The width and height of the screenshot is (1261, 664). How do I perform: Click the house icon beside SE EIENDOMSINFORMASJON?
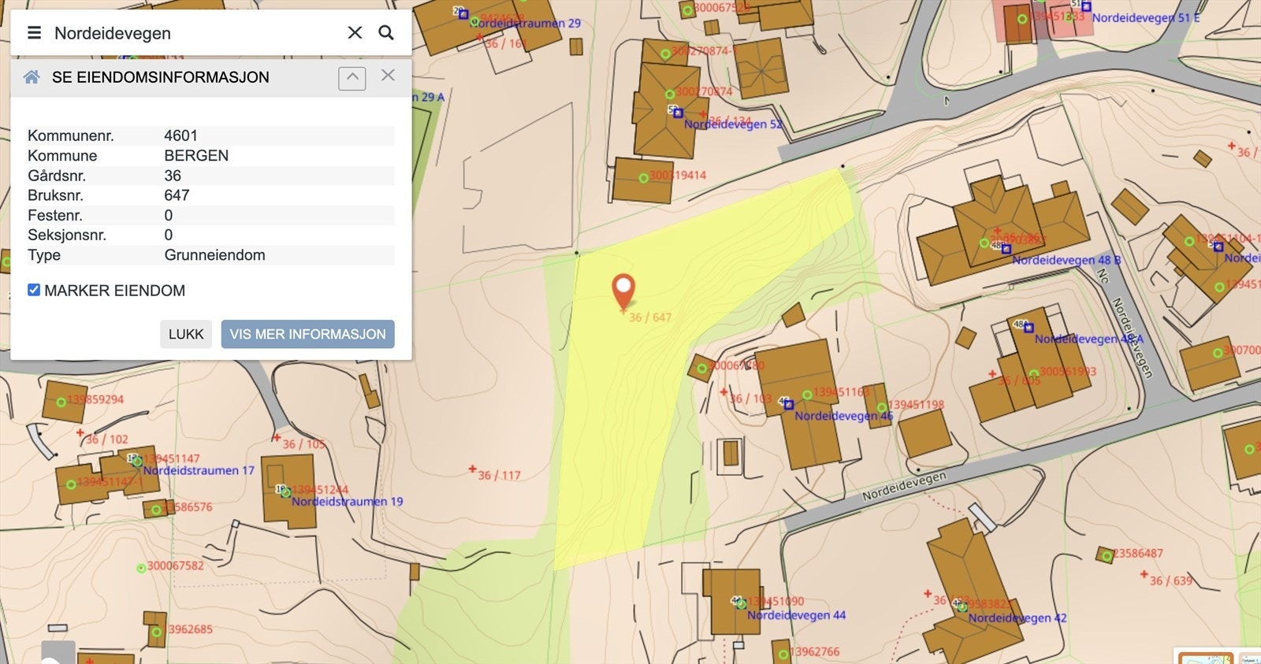pyautogui.click(x=32, y=77)
